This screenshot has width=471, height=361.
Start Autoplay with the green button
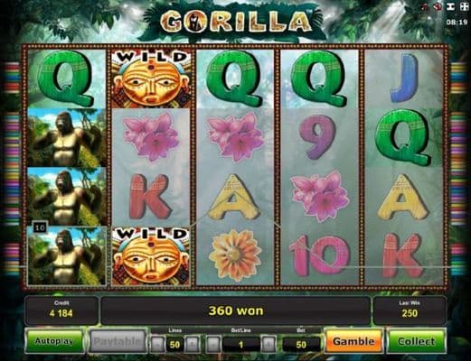point(54,341)
